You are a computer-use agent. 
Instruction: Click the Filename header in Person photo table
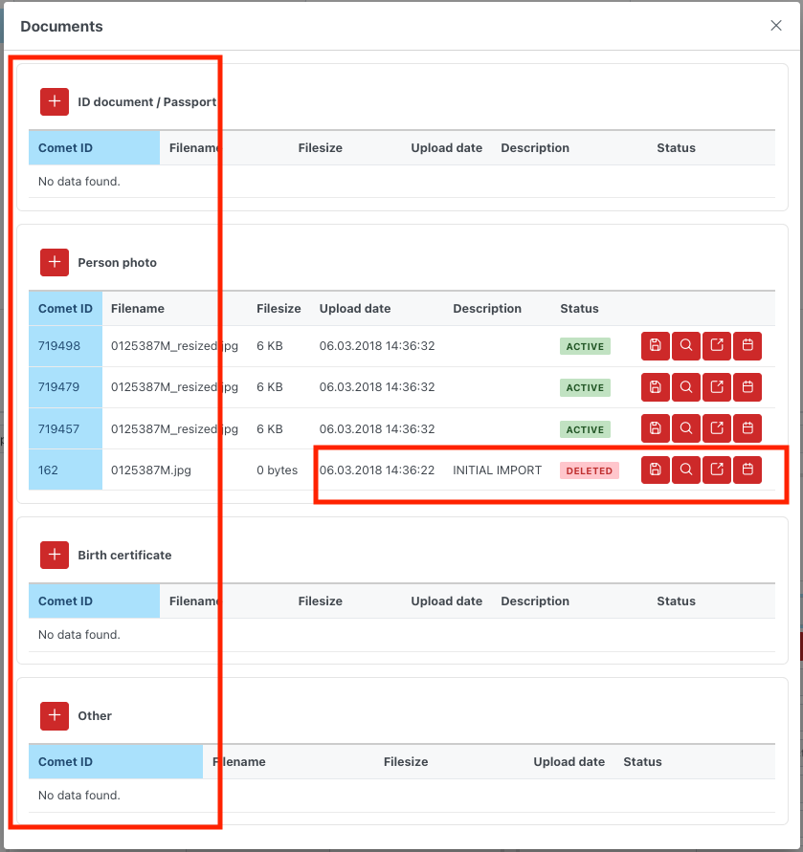(x=138, y=309)
